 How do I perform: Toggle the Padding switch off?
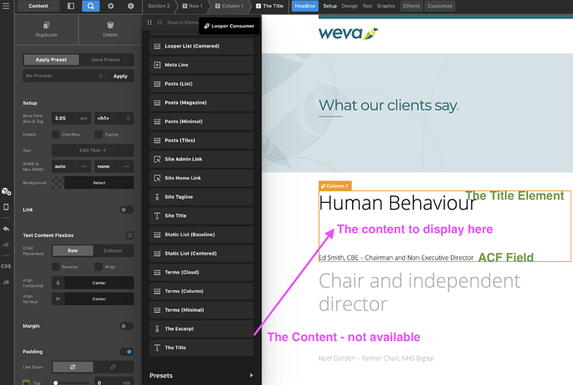click(126, 352)
